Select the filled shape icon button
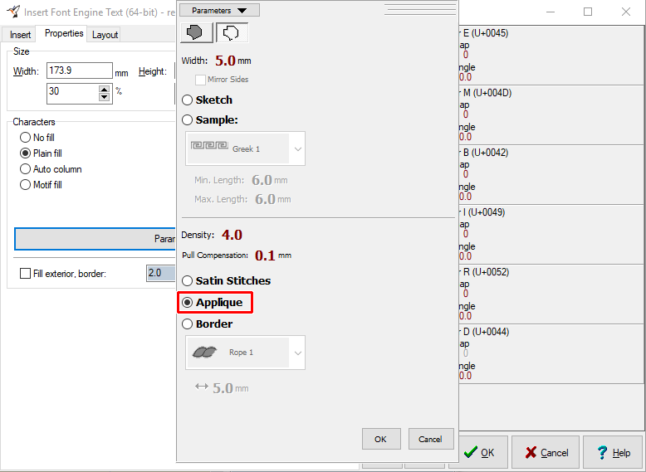Viewport: 646px width, 472px height. tap(196, 33)
